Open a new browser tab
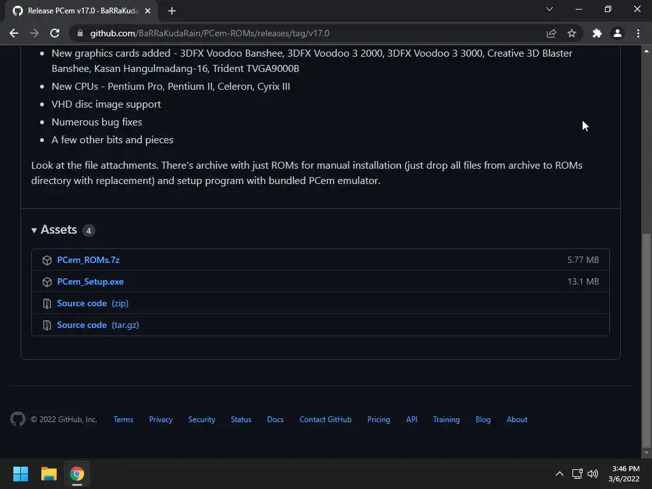652x489 pixels. point(172,11)
